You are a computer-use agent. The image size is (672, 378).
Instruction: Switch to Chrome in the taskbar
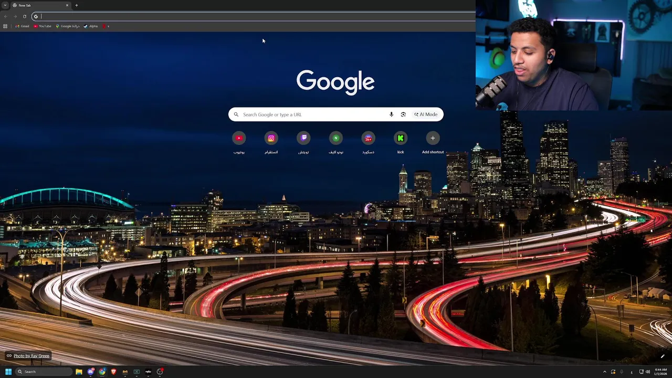pos(102,372)
